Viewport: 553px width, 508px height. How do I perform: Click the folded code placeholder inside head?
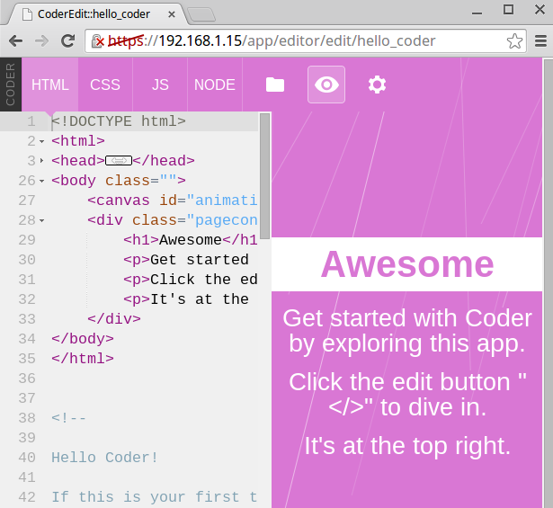[119, 161]
